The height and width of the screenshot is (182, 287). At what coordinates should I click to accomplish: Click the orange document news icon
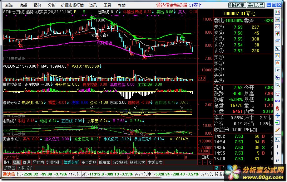278,63
